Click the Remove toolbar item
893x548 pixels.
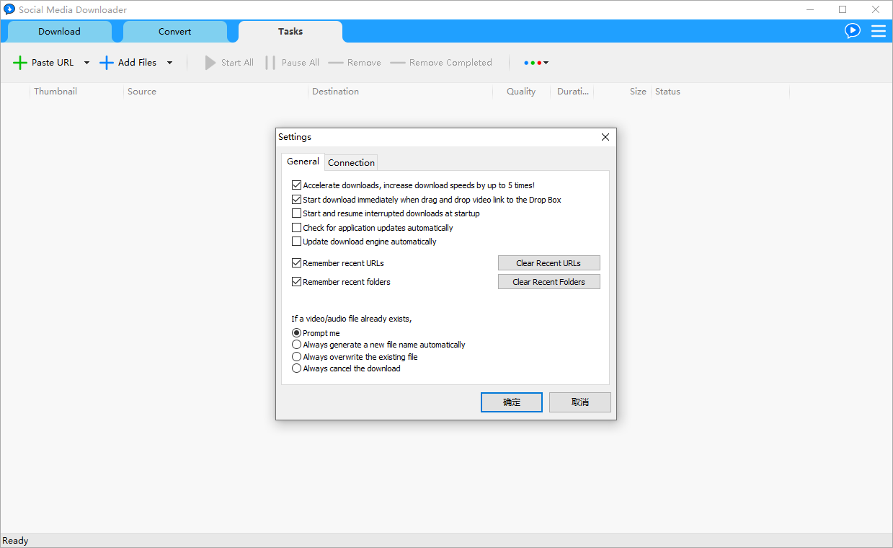(355, 63)
